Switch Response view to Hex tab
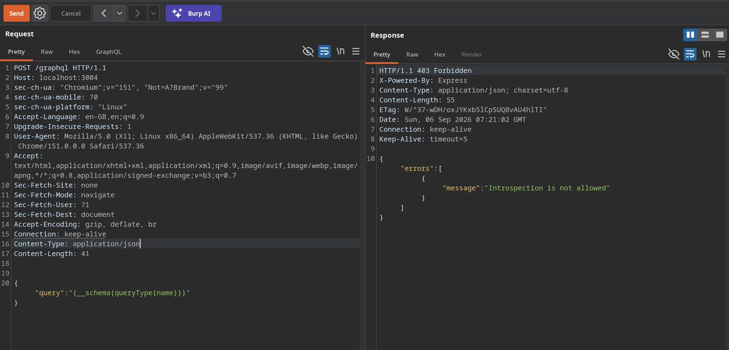The height and width of the screenshot is (350, 729). (440, 55)
